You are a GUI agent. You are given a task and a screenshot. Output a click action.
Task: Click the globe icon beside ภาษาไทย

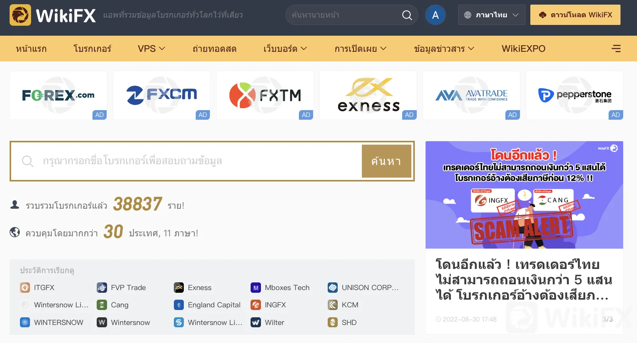click(468, 15)
